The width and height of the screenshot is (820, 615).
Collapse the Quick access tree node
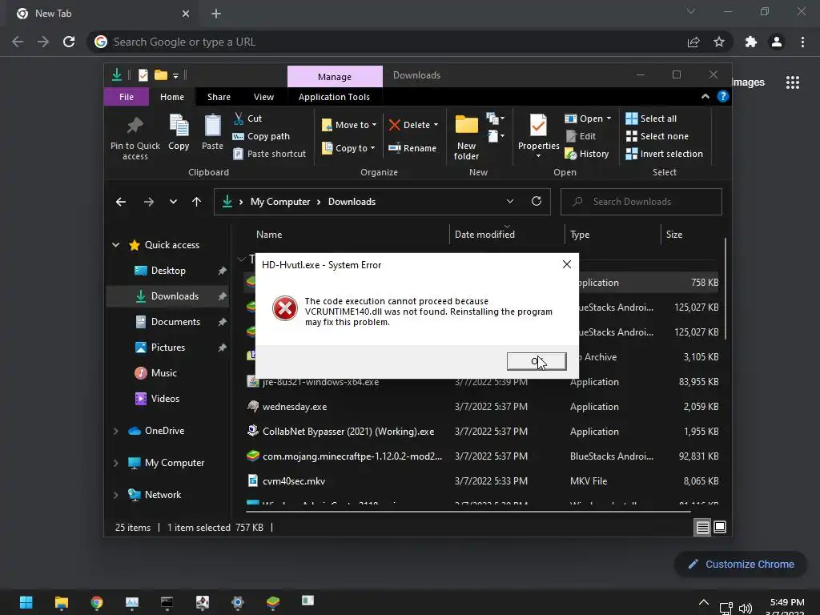pos(115,245)
